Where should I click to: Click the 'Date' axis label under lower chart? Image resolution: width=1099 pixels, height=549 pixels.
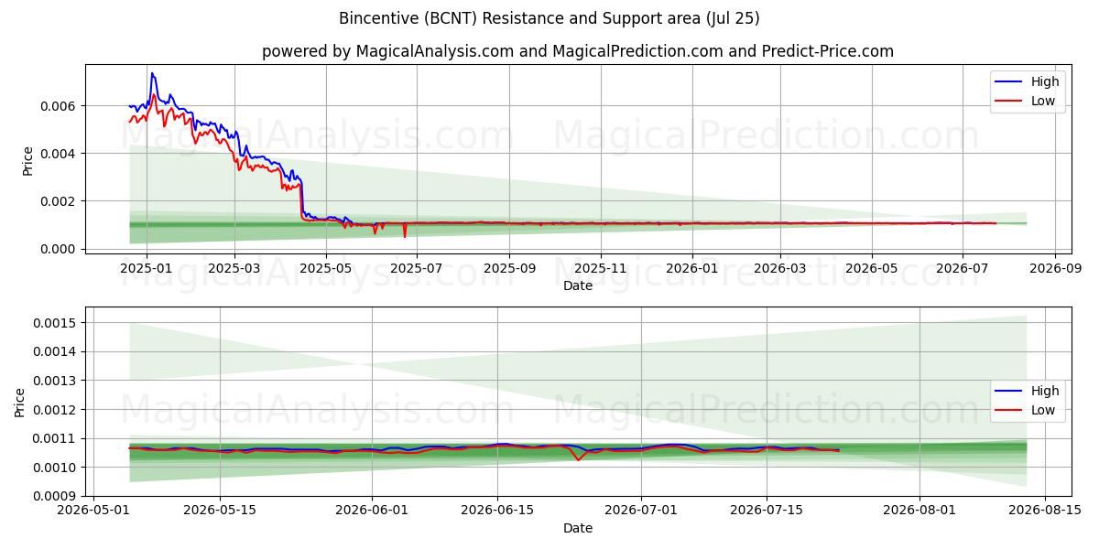click(578, 528)
